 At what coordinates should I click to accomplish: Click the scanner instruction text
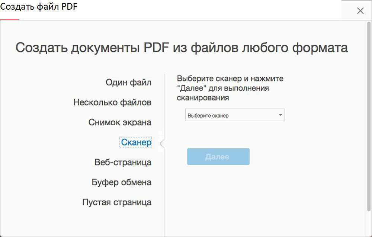pyautogui.click(x=230, y=89)
